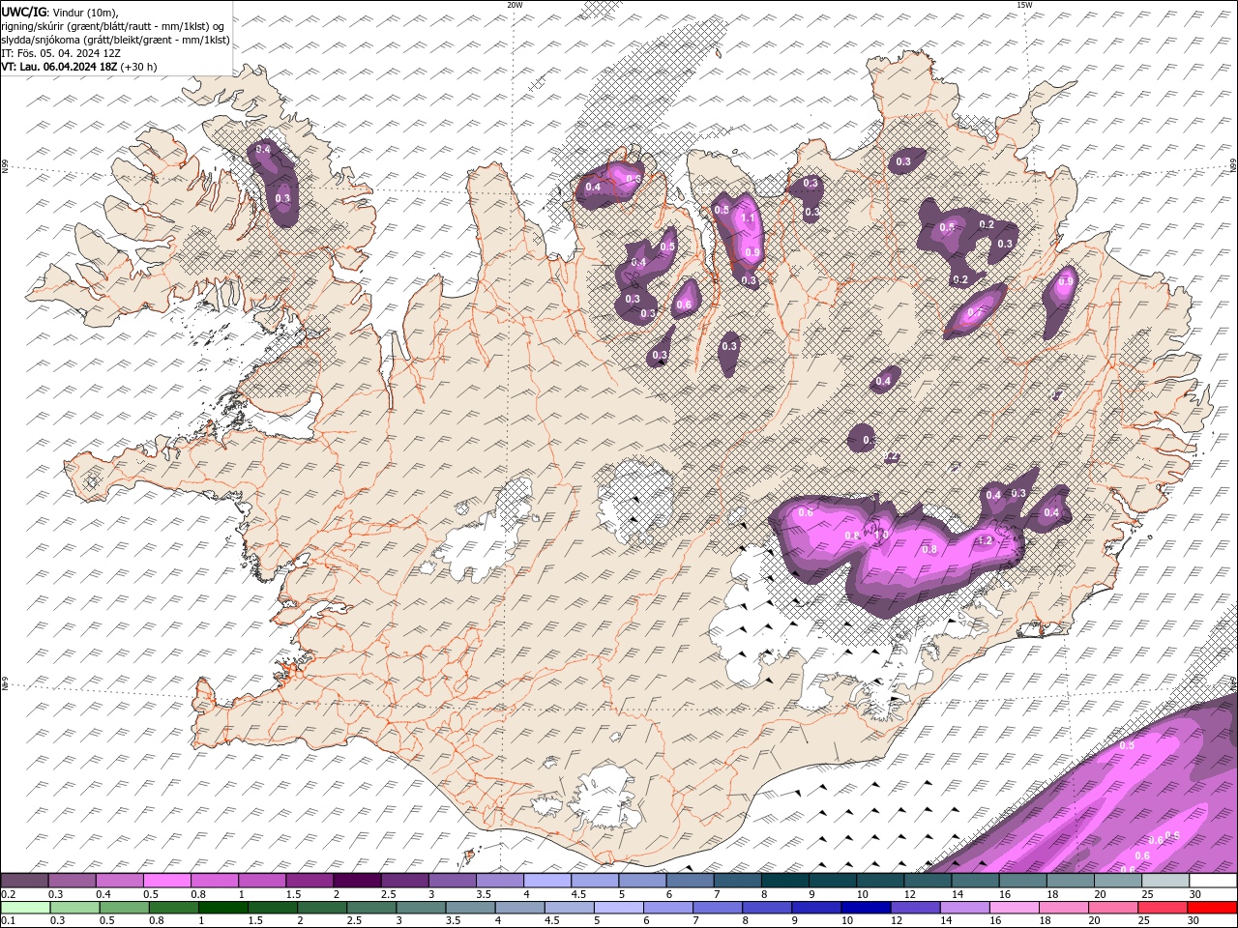Image resolution: width=1238 pixels, height=928 pixels.
Task: Click the dark purple snow swatch labeled 2
Action: [x=356, y=881]
